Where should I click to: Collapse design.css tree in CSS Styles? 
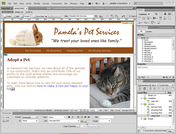pyautogui.click(x=139, y=38)
